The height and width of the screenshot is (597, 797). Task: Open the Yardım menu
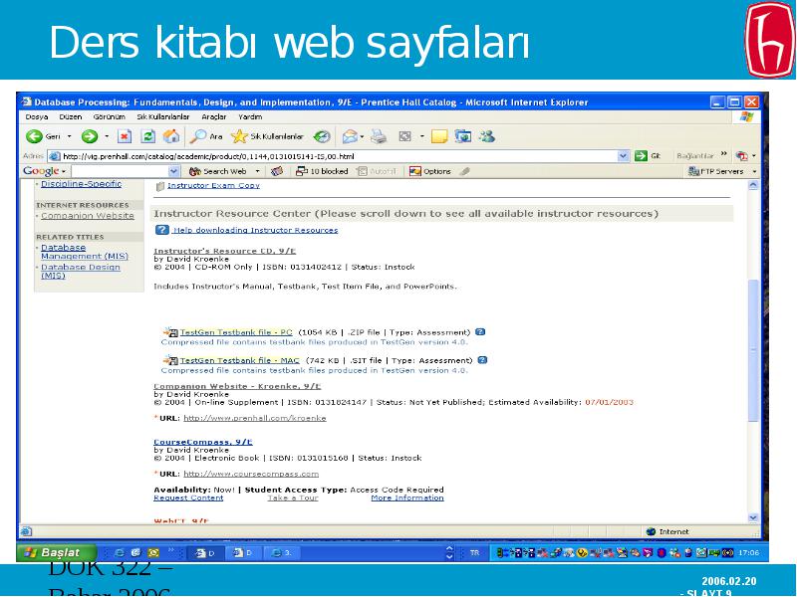coord(250,116)
